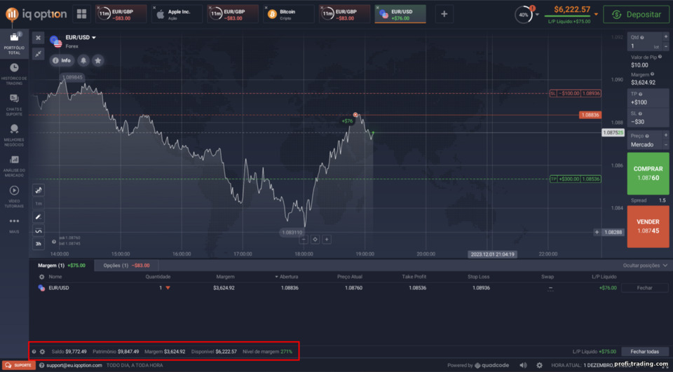Viewport: 673px width, 372px height.
Task: Zoom in chart with plus button
Action: coord(327,240)
